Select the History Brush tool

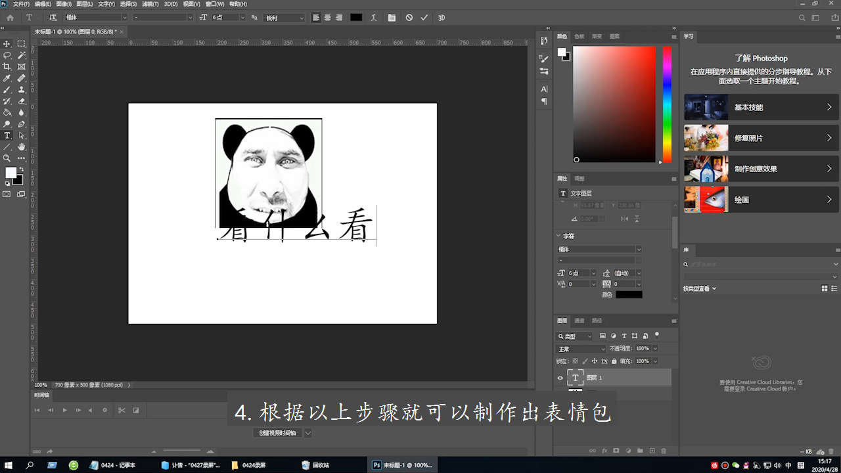point(7,101)
